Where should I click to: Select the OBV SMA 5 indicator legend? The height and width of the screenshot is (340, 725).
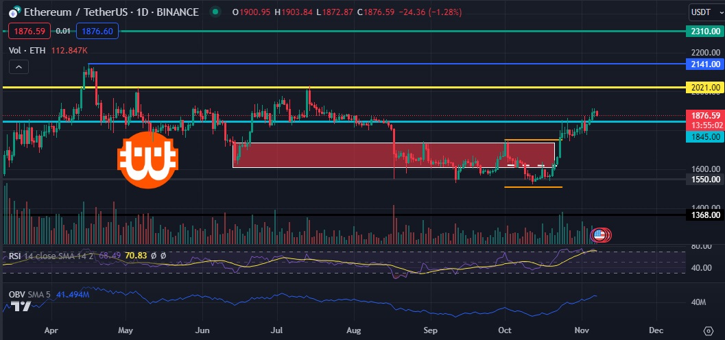click(x=31, y=294)
